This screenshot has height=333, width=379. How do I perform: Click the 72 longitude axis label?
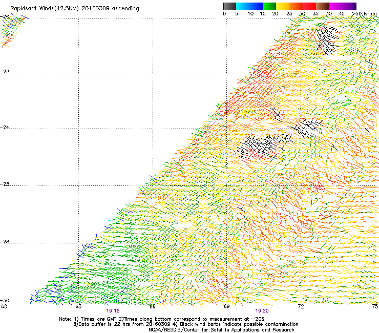[x=301, y=306]
